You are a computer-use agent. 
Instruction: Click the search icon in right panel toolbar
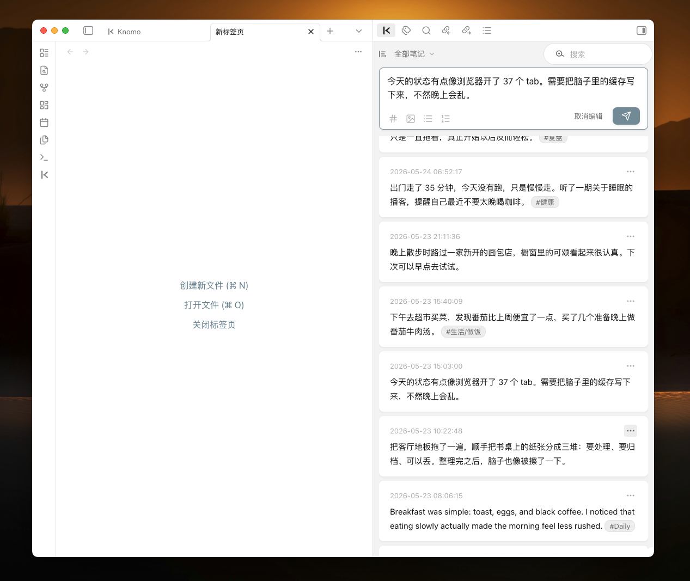[x=426, y=30]
